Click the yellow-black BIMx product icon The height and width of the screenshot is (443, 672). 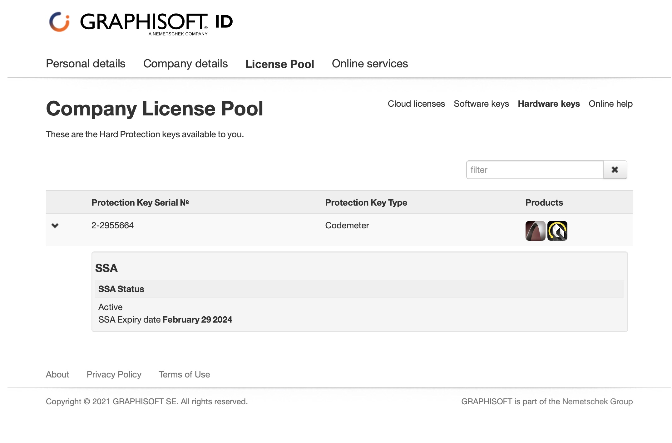557,231
